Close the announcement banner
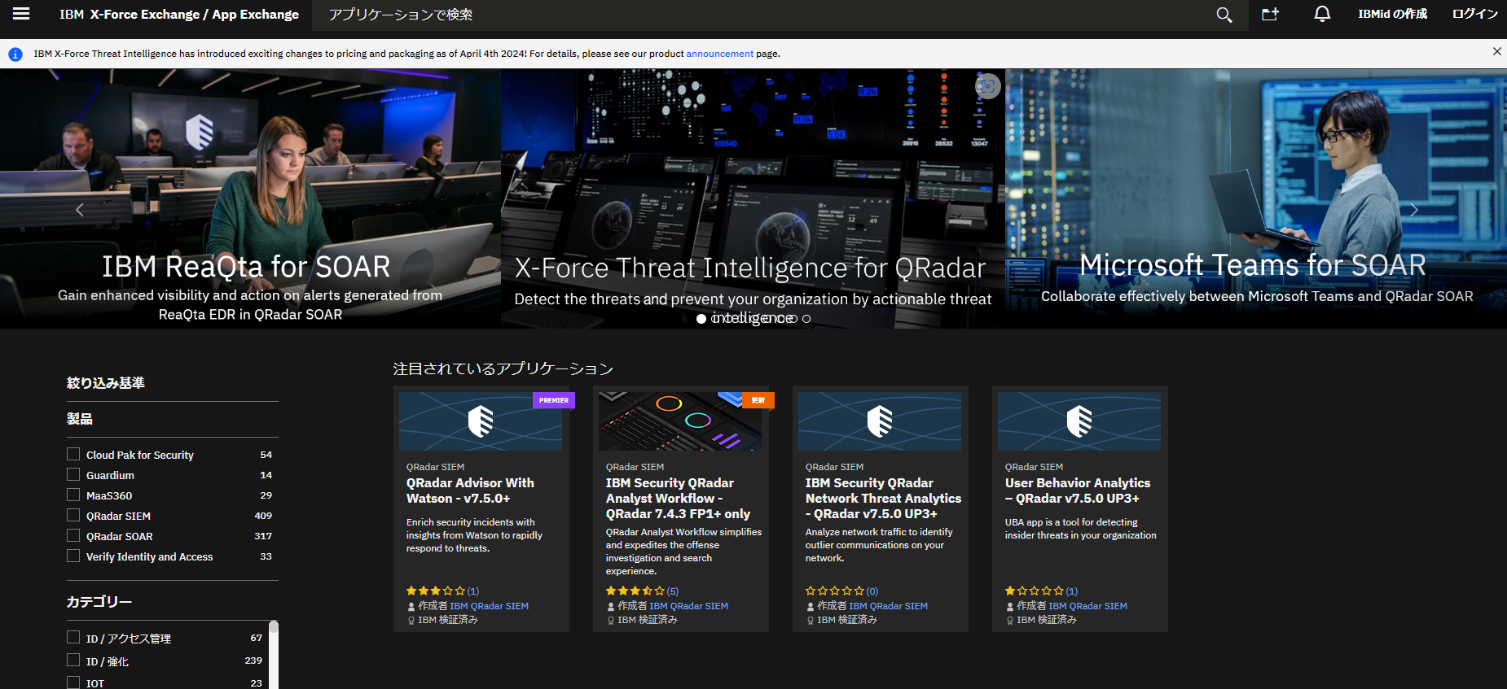The width and height of the screenshot is (1507, 689). (1496, 51)
